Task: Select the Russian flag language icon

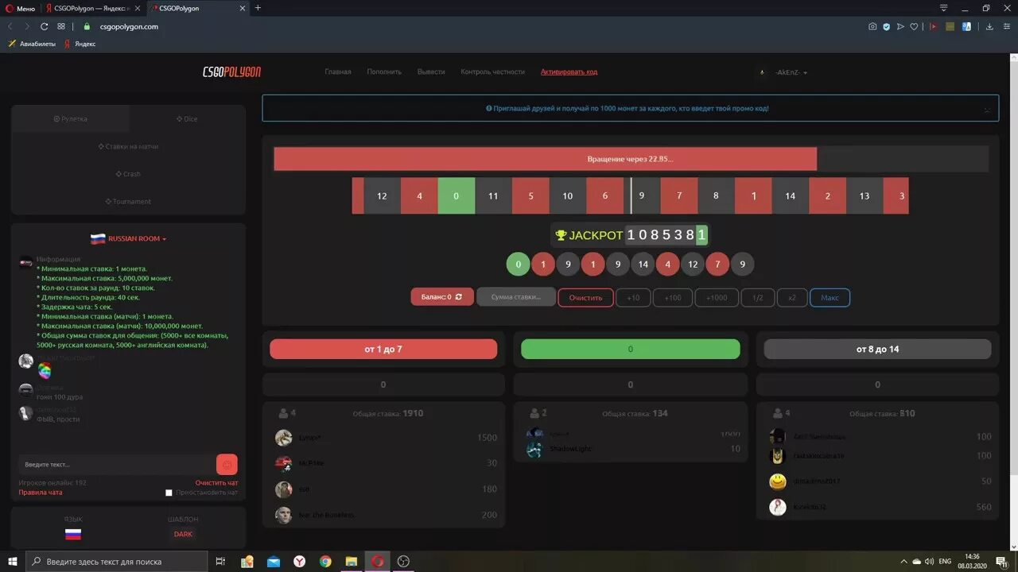Action: (73, 534)
